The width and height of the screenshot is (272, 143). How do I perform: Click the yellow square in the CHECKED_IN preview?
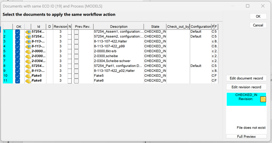click(x=263, y=99)
